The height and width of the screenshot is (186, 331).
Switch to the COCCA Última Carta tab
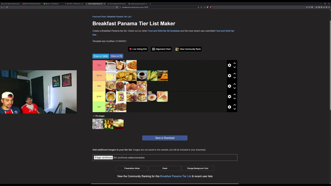coord(74,4)
